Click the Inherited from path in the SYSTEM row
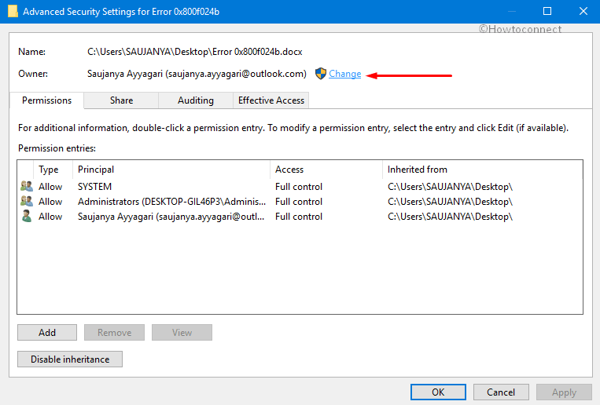Viewport: 600px width, 405px height. pyautogui.click(x=450, y=187)
